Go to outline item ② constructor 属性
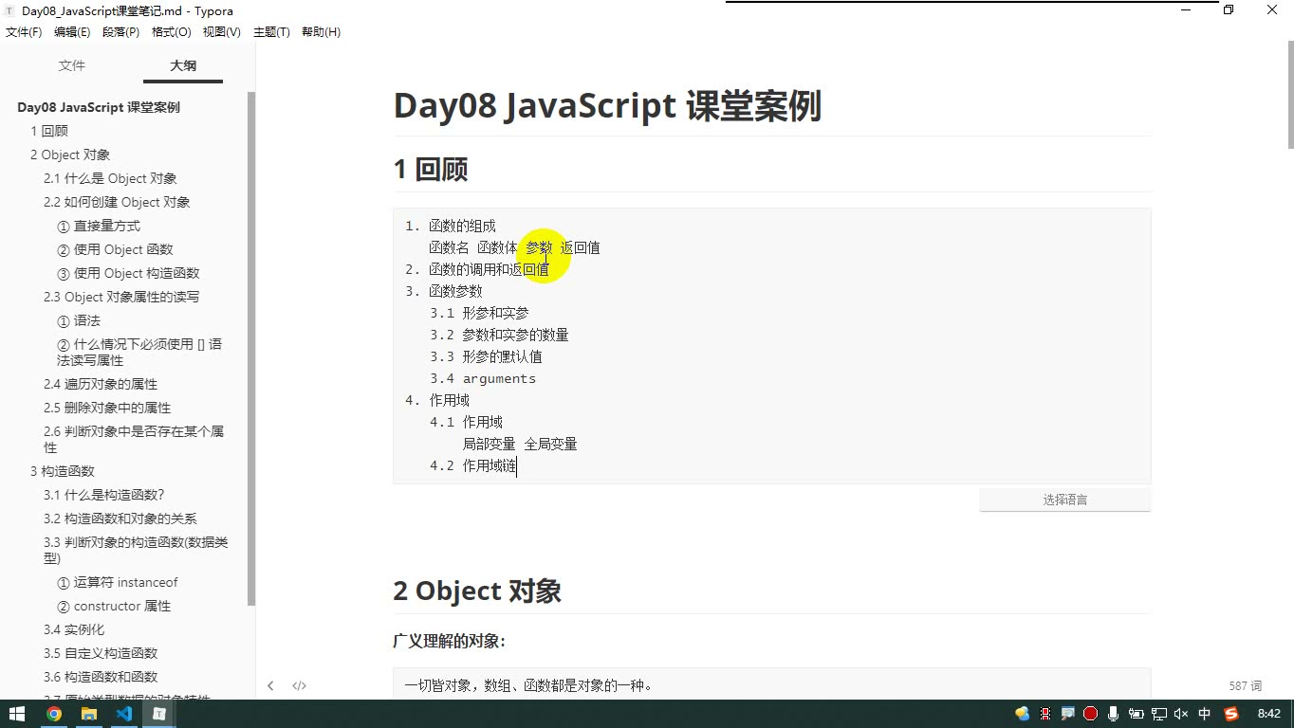The width and height of the screenshot is (1294, 728). coord(114,606)
